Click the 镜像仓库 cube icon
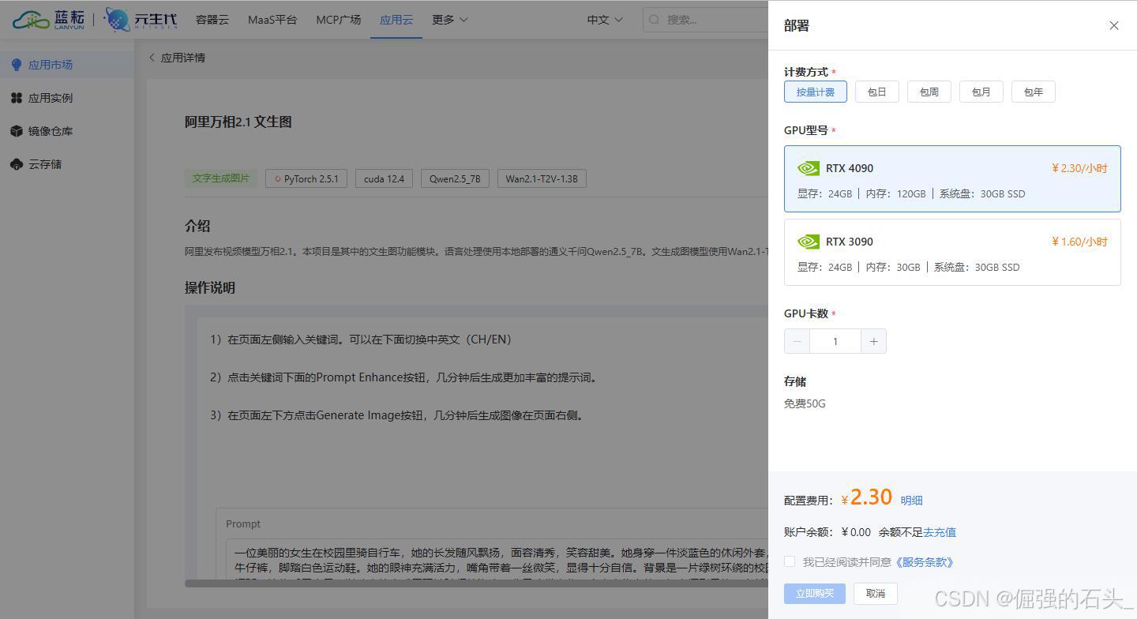This screenshot has height=619, width=1137. click(x=17, y=131)
